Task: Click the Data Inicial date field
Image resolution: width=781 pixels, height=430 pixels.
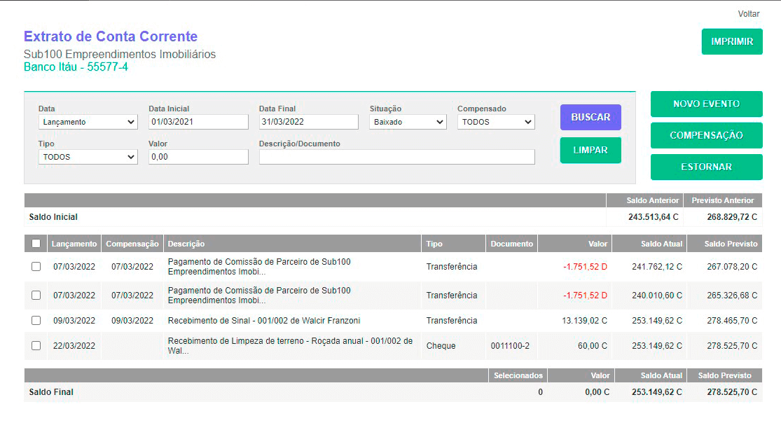Action: click(x=198, y=122)
